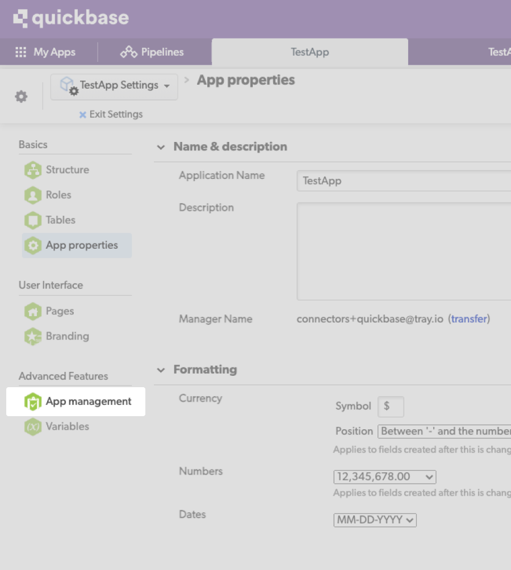Click the settings gear below TestApp Settings
Image resolution: width=511 pixels, height=570 pixels.
20,96
